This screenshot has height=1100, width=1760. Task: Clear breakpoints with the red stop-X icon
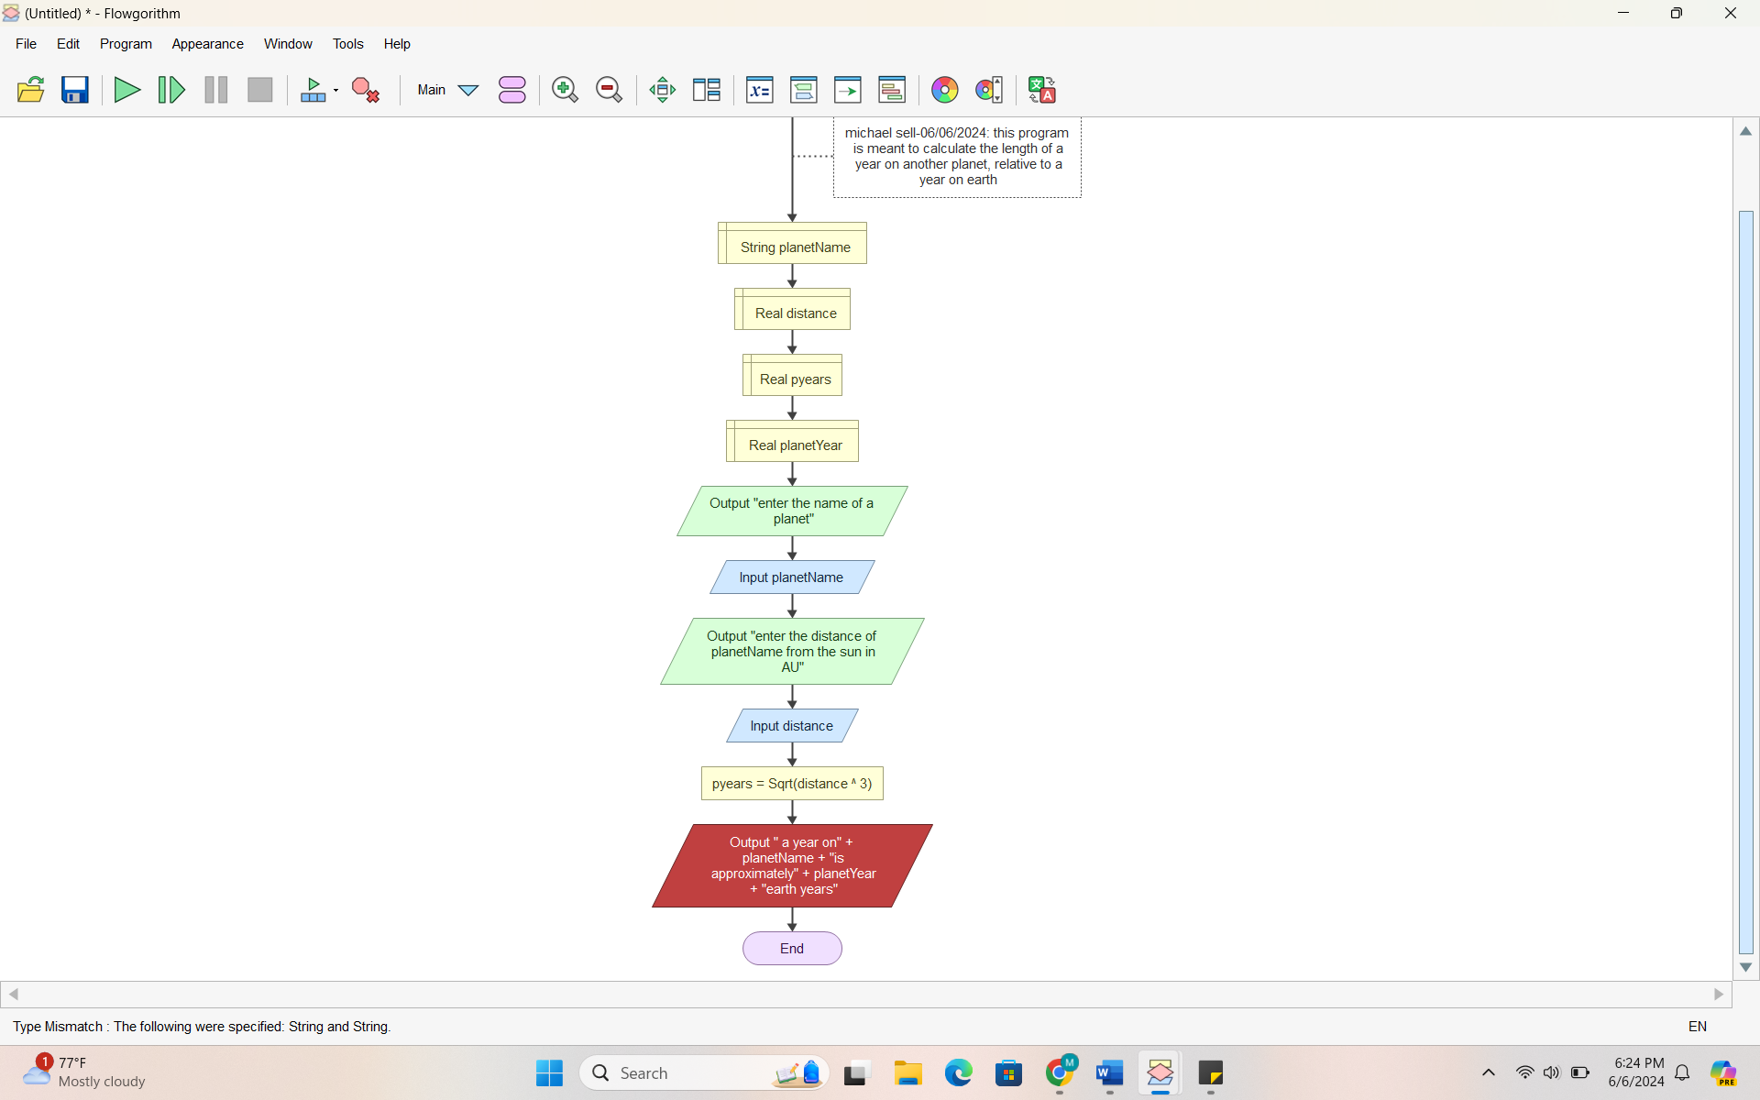pos(366,90)
